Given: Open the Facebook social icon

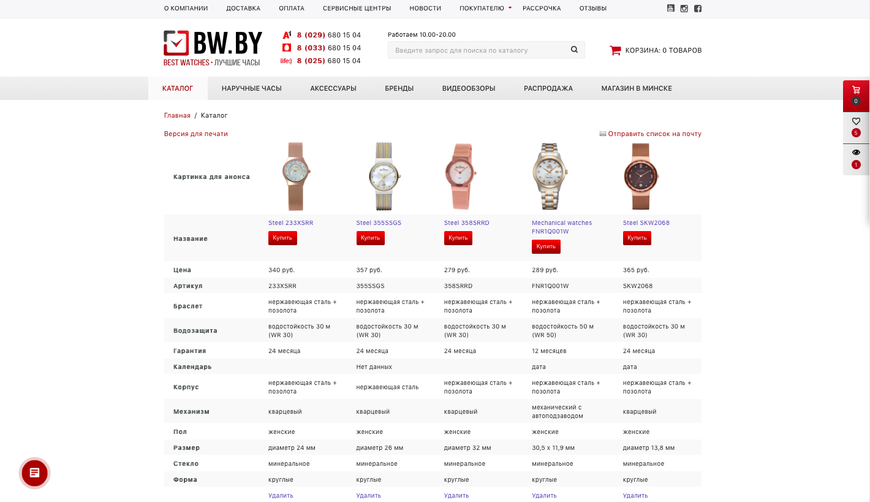Looking at the screenshot, I should coord(697,8).
